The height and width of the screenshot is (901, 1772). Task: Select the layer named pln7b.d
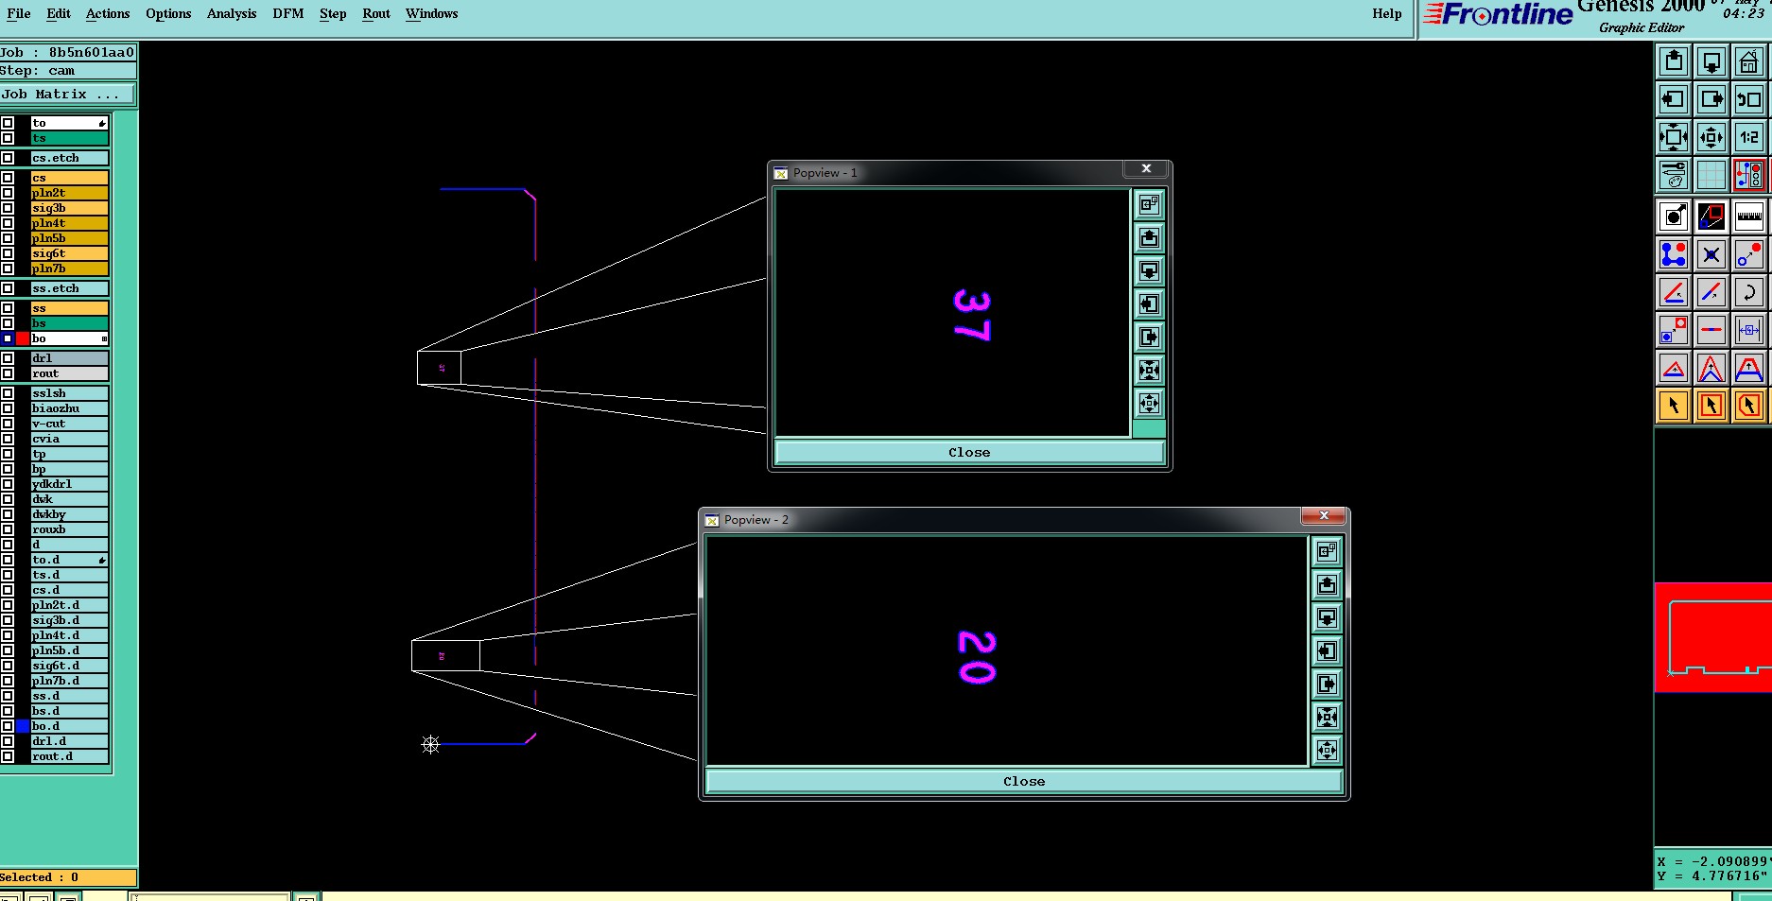[x=69, y=681]
